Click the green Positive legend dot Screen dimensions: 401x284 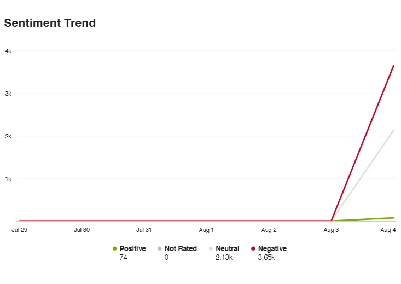(114, 249)
